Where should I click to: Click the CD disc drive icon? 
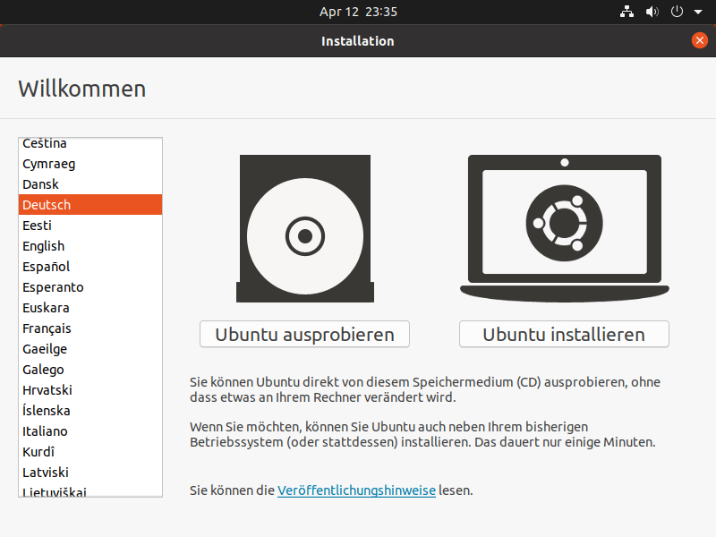303,229
